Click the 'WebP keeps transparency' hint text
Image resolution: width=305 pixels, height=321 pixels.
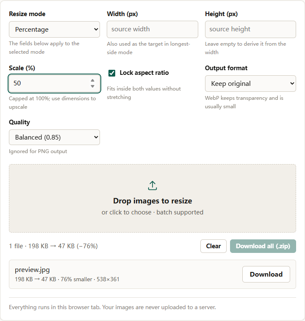tap(244, 102)
